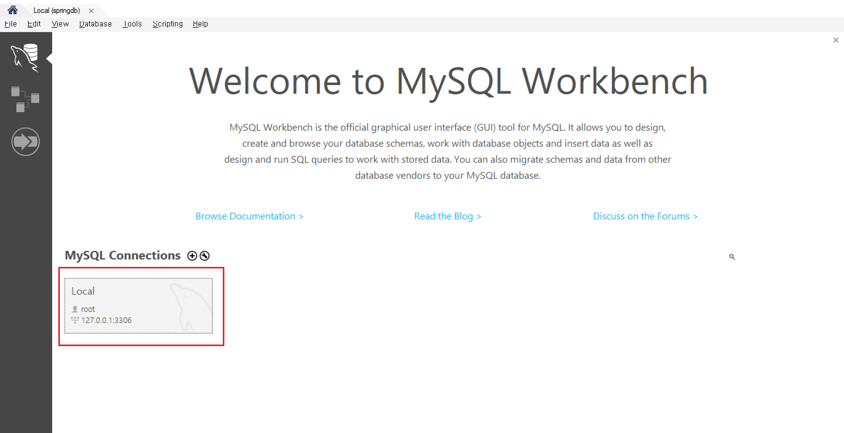Close the Local (springdb) tab
This screenshot has height=433, width=844.
91,11
